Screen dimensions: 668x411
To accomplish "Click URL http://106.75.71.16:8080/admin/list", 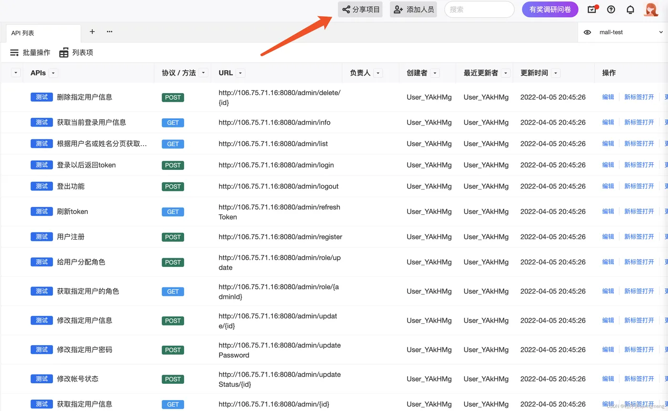I will 273,144.
